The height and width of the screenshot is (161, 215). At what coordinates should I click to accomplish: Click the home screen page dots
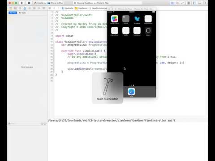(131, 85)
